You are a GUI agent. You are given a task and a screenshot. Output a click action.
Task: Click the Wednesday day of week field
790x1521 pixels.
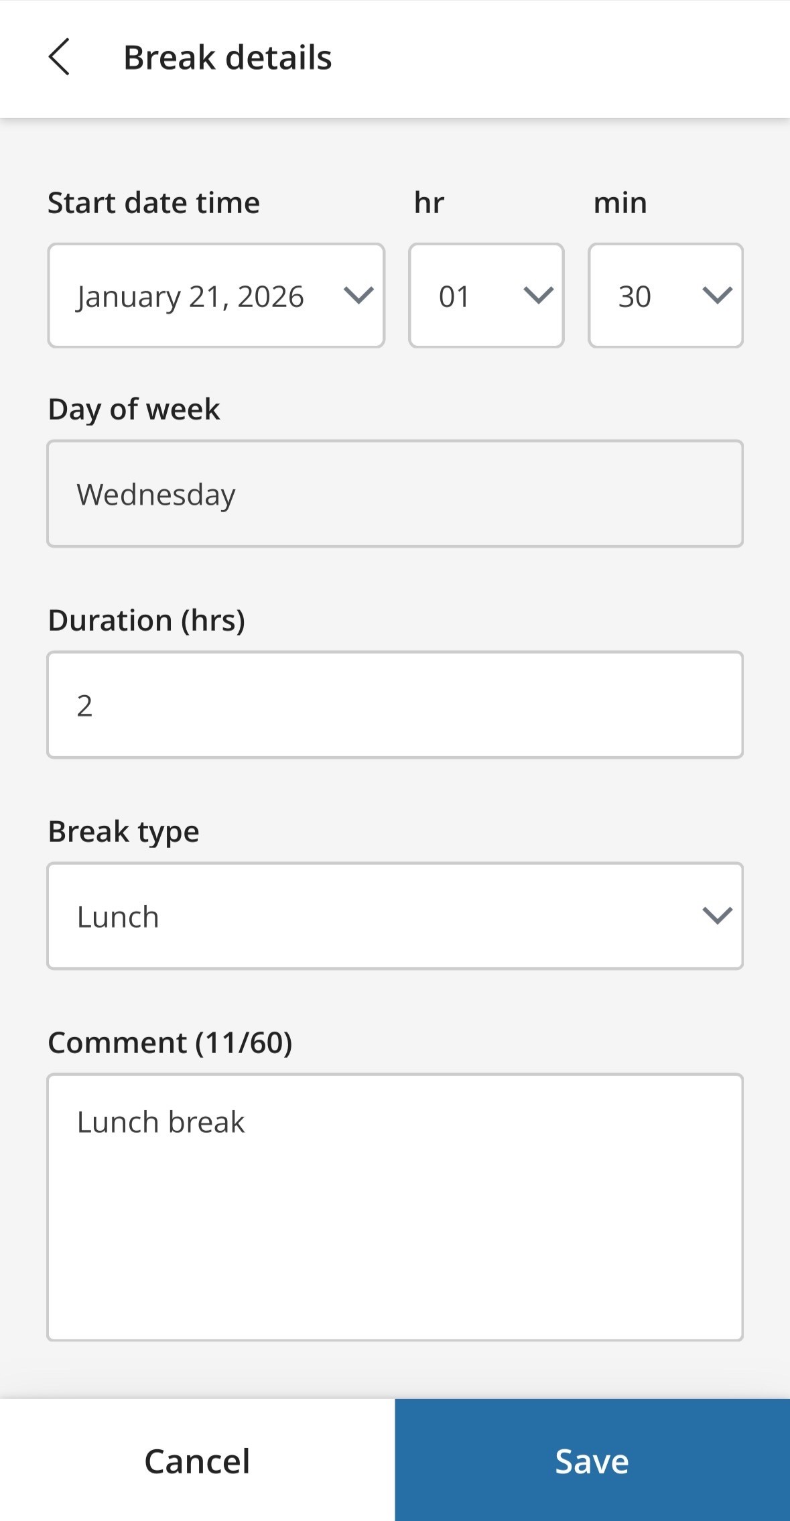(x=395, y=494)
